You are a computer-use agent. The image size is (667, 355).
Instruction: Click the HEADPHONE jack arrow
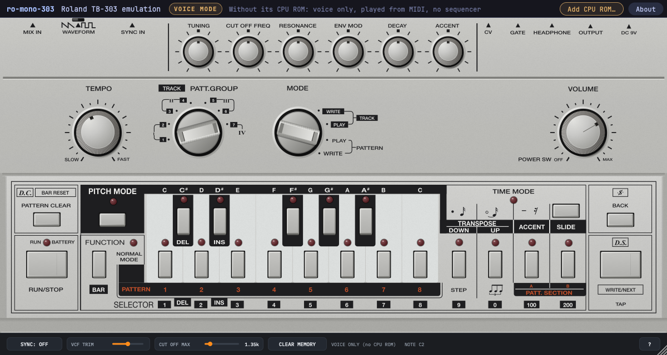pos(552,25)
